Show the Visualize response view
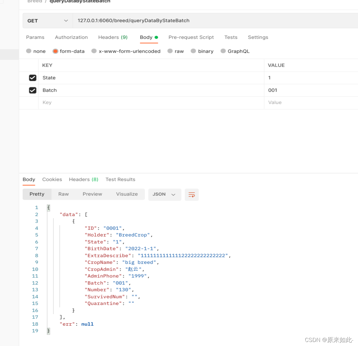This screenshot has width=358, height=346. point(127,194)
